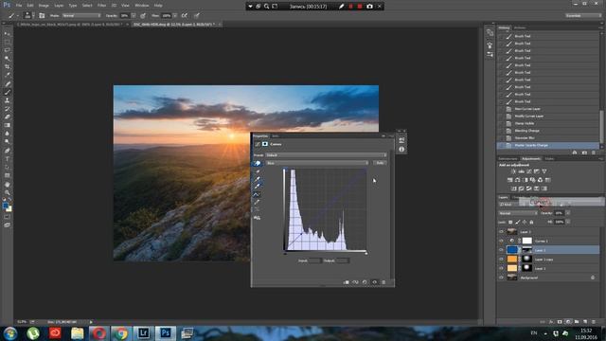Open the Image menu

point(44,6)
